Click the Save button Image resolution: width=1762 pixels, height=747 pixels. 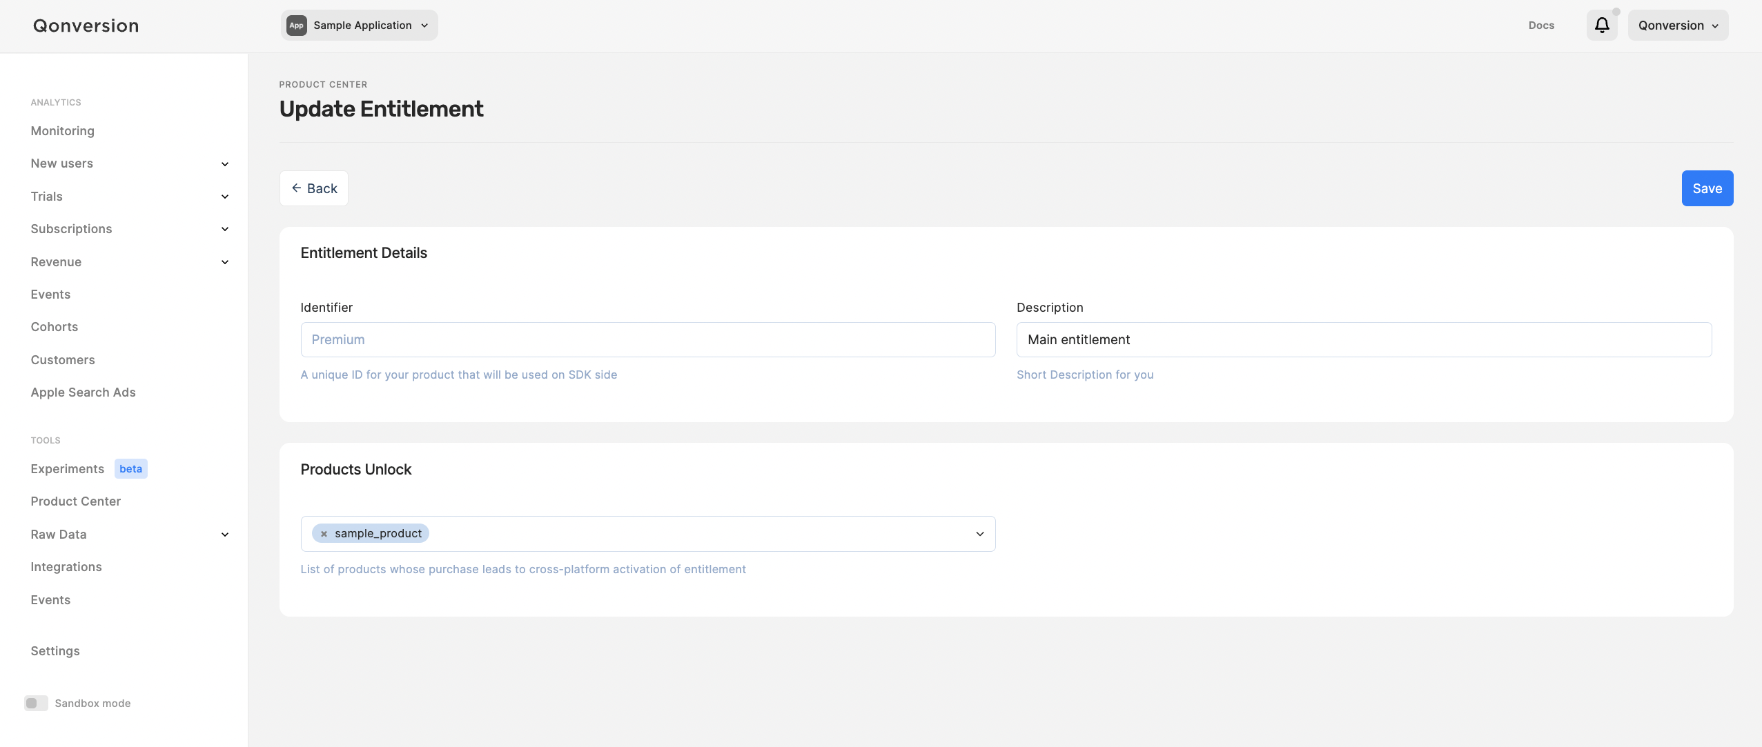tap(1707, 188)
